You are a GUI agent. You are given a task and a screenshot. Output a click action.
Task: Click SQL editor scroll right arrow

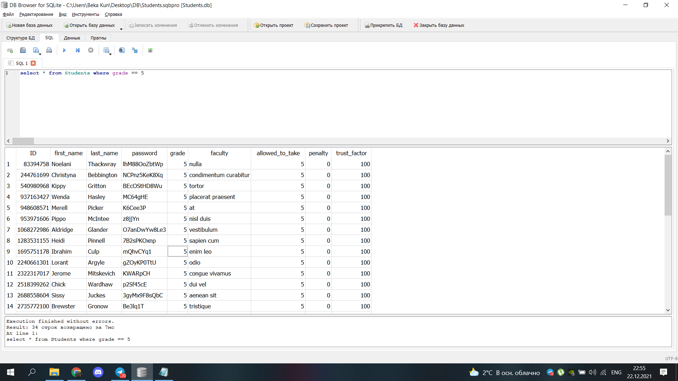pos(668,141)
